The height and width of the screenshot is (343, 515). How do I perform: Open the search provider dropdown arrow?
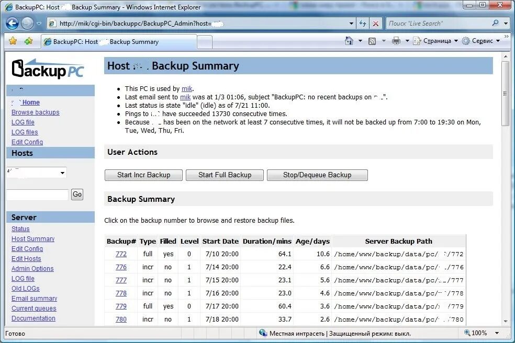506,24
